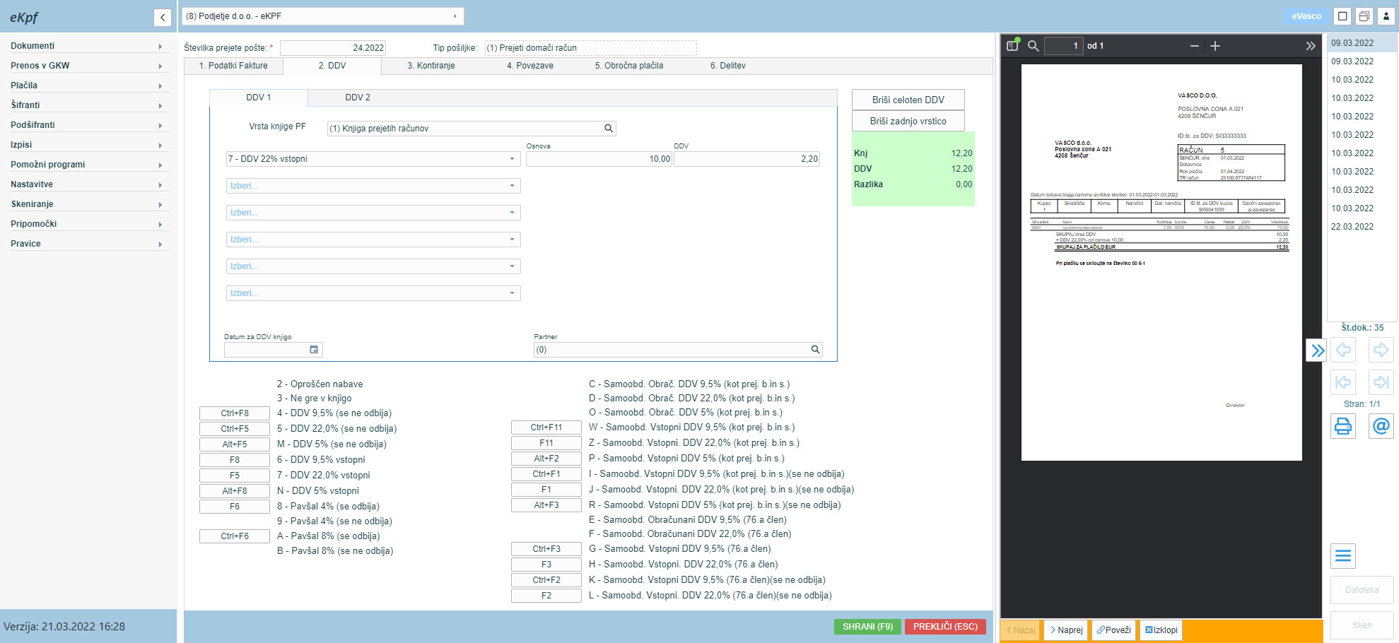Click the cascade windows icon in the top bar
This screenshot has width=1399, height=643.
(x=1364, y=16)
